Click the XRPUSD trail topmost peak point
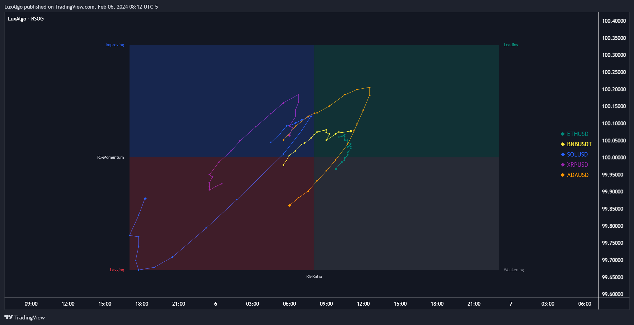Screen dimensions: 634x325 298,94
